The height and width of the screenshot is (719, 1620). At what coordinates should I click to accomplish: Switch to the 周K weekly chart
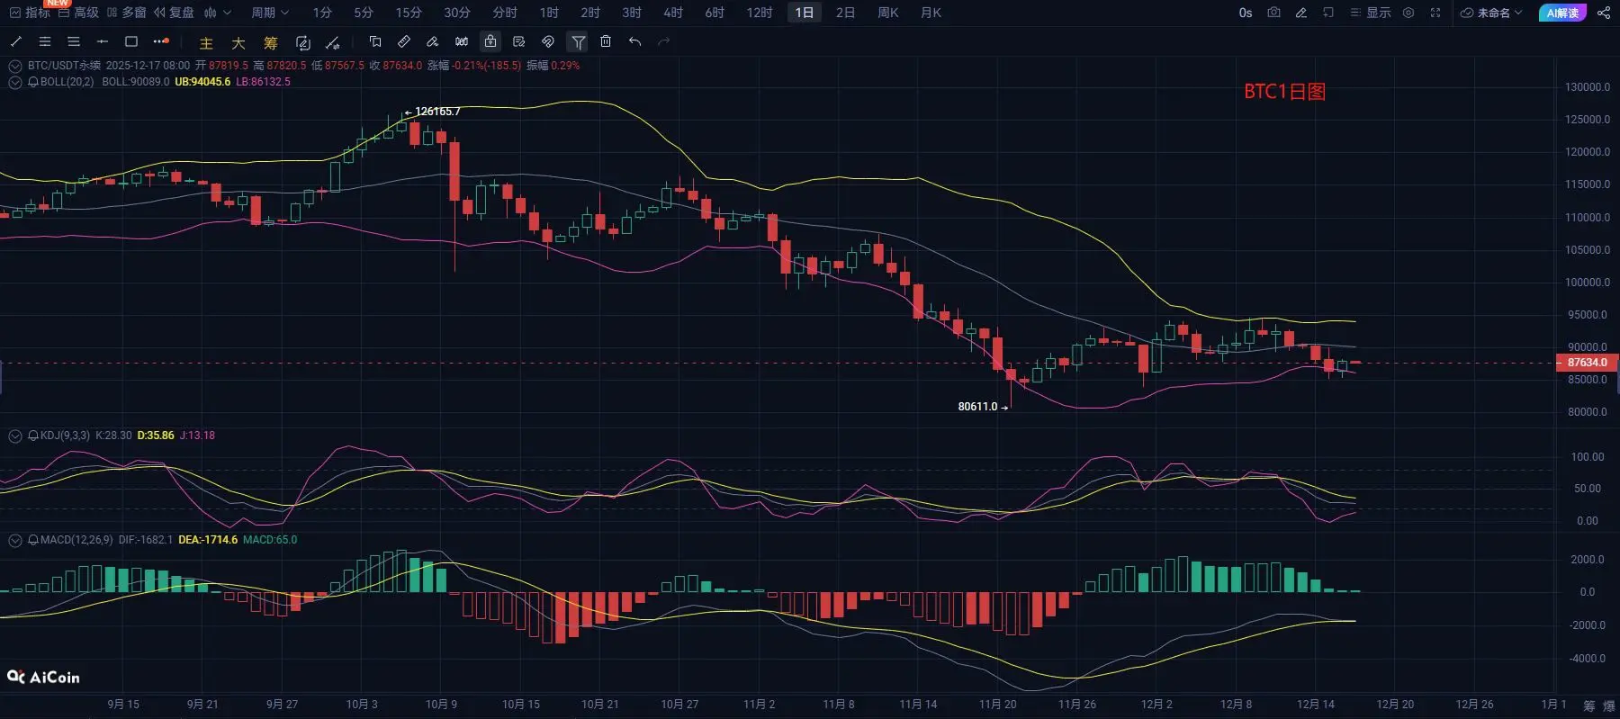tap(888, 13)
